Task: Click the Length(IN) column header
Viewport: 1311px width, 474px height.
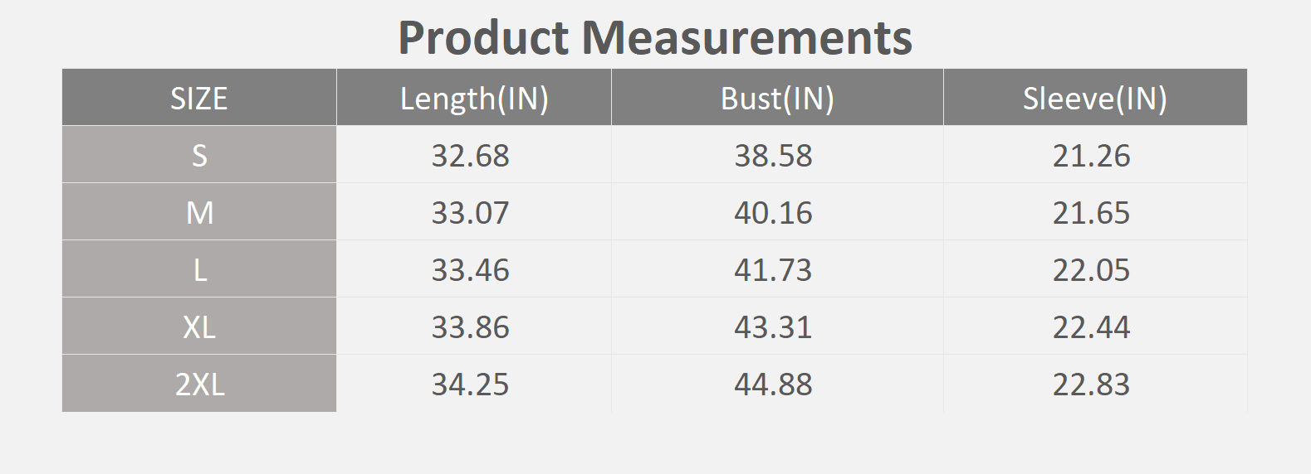Action: pyautogui.click(x=474, y=99)
